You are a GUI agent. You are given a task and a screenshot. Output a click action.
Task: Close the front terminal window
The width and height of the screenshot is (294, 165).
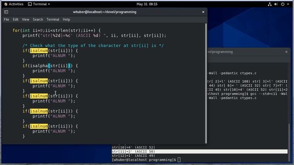pyautogui.click(x=203, y=12)
